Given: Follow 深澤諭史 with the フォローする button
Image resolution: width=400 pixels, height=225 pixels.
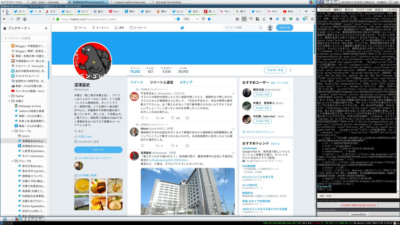Looking at the screenshot, I should [x=275, y=70].
